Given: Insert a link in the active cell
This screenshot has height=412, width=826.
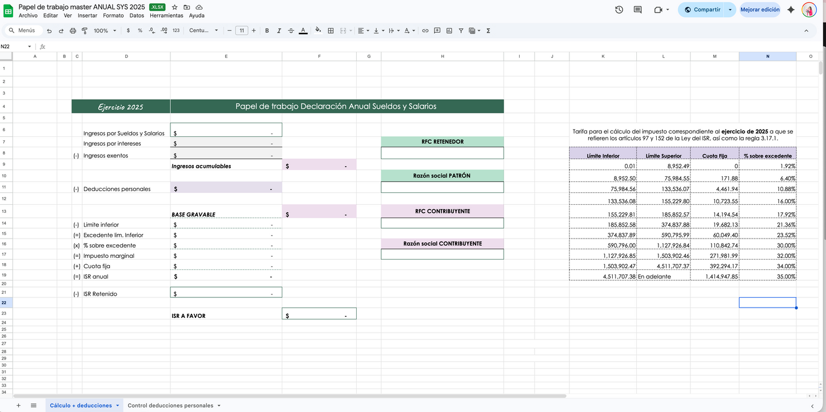Looking at the screenshot, I should (x=425, y=30).
